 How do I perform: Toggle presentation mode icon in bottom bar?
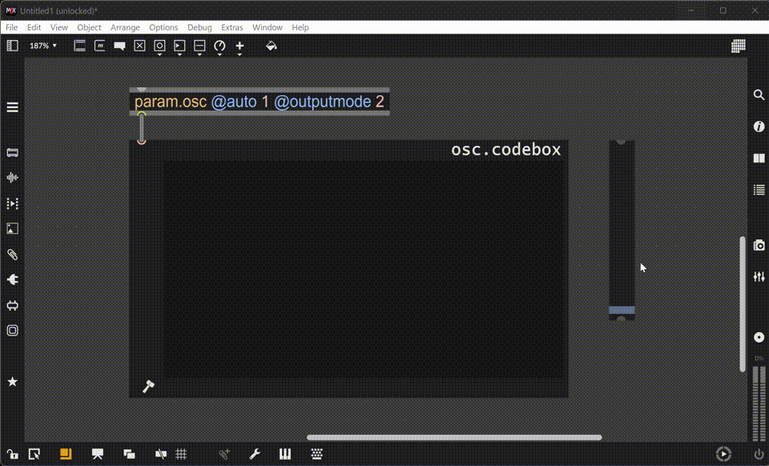coord(98,454)
